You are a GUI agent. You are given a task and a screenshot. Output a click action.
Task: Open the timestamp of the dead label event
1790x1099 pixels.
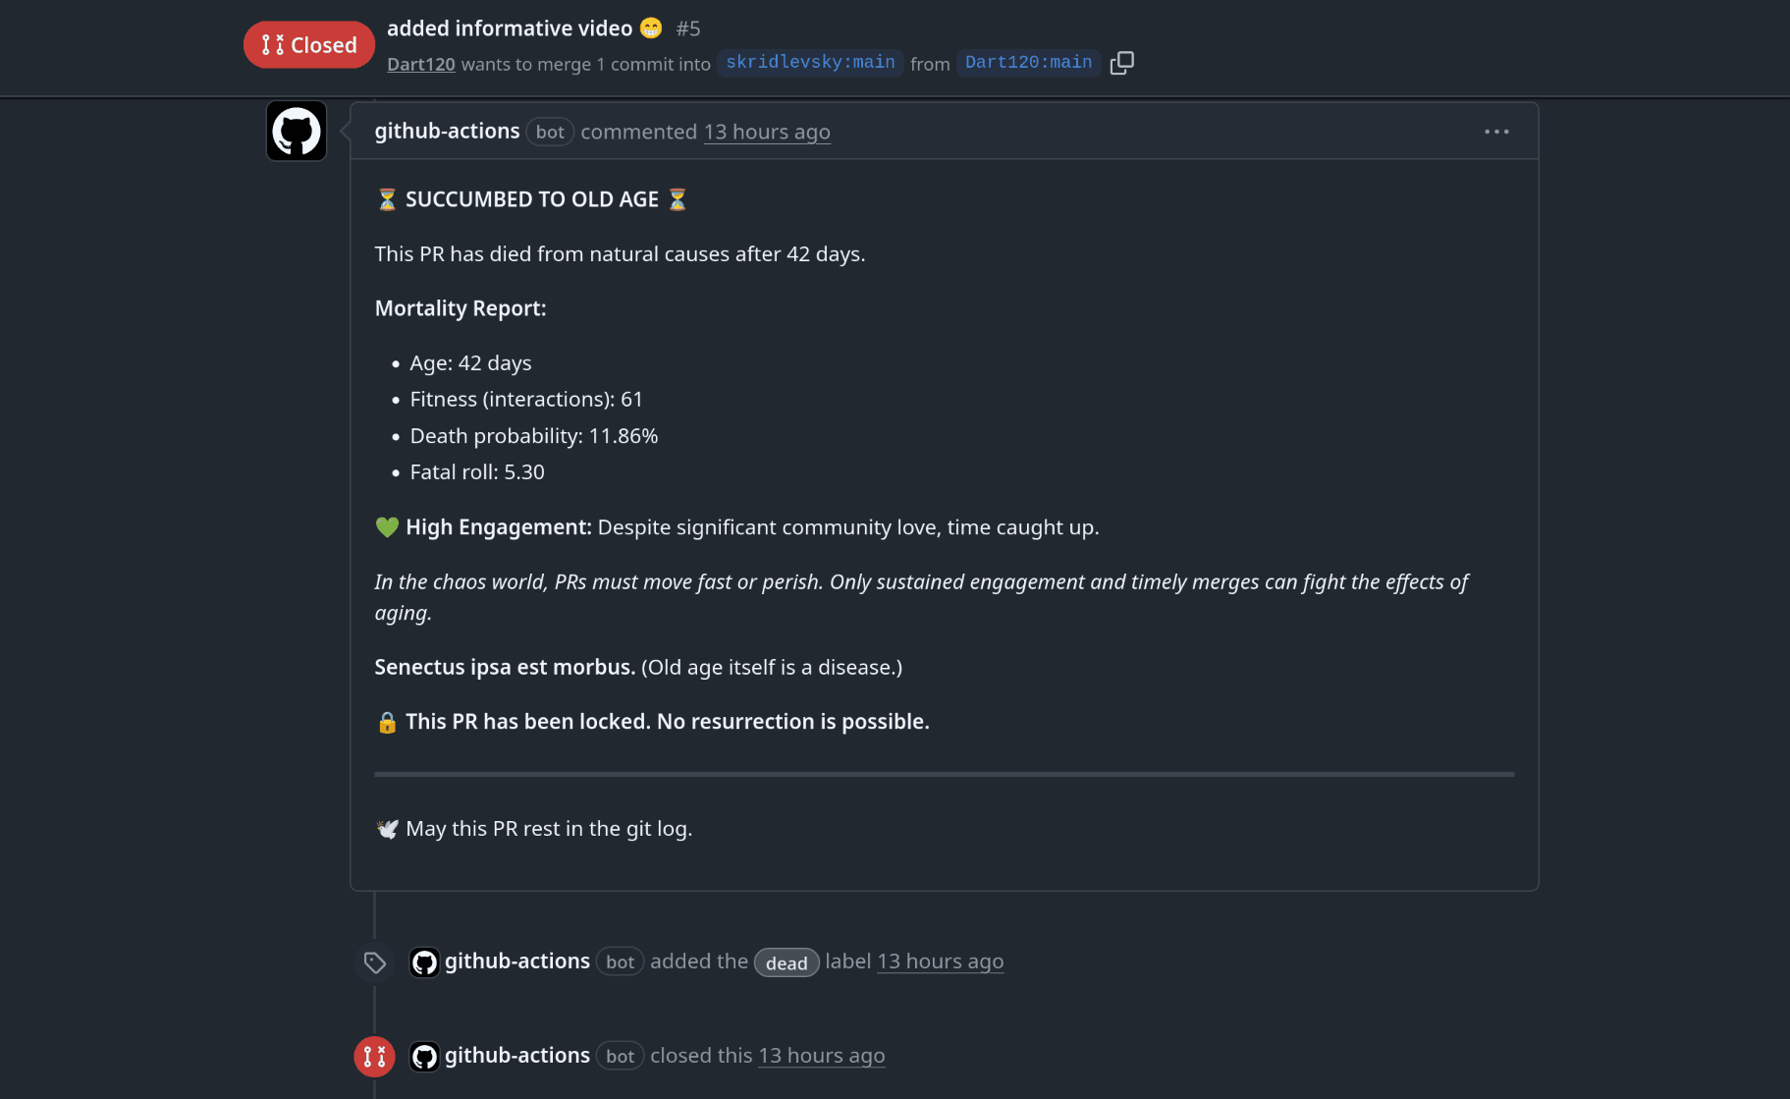coord(940,961)
